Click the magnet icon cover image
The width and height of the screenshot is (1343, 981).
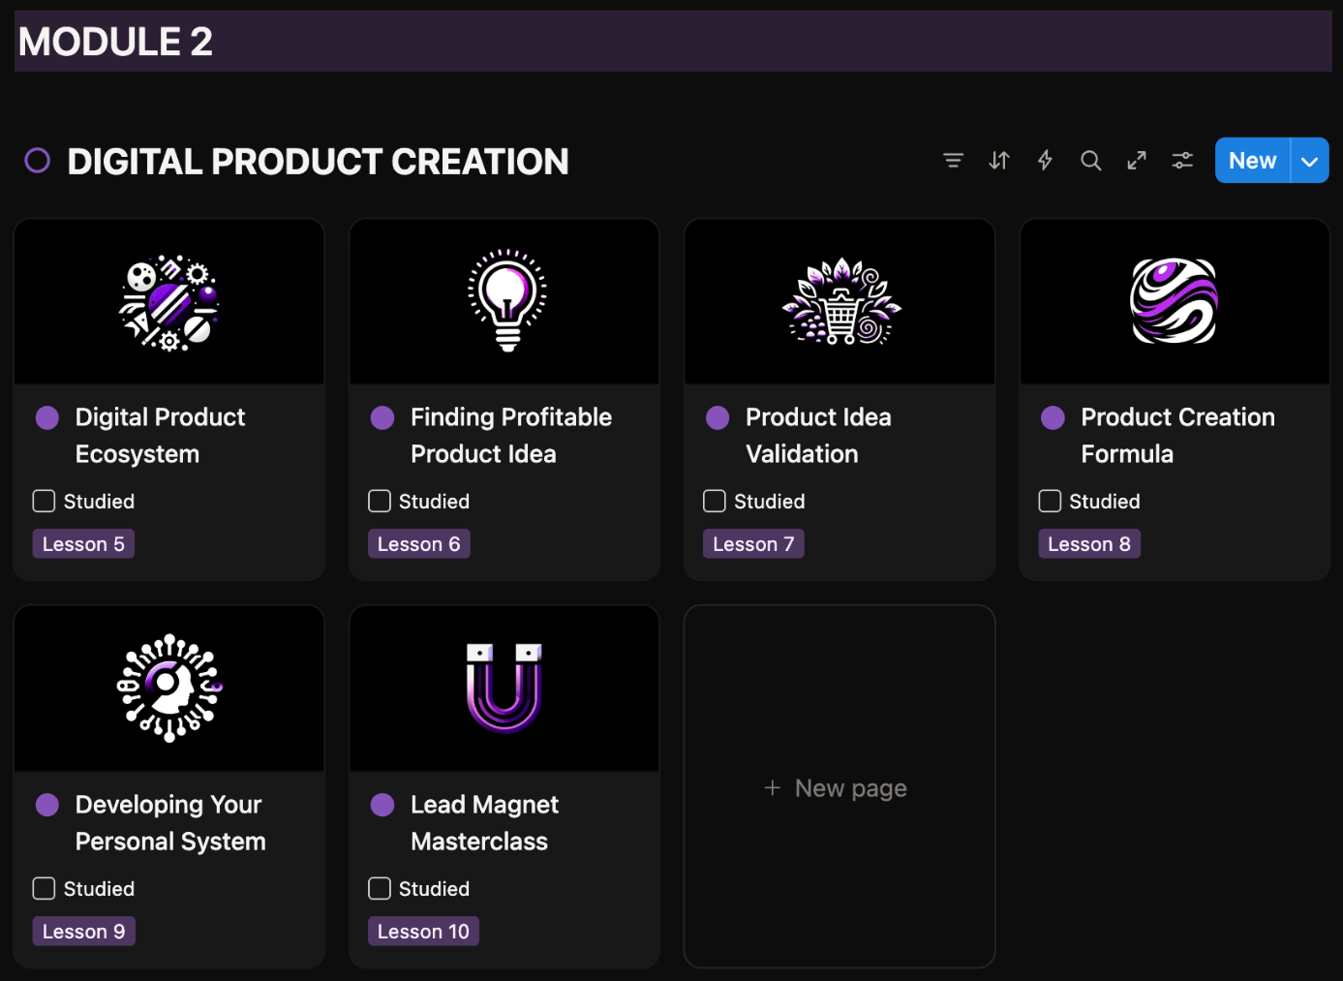pos(504,688)
